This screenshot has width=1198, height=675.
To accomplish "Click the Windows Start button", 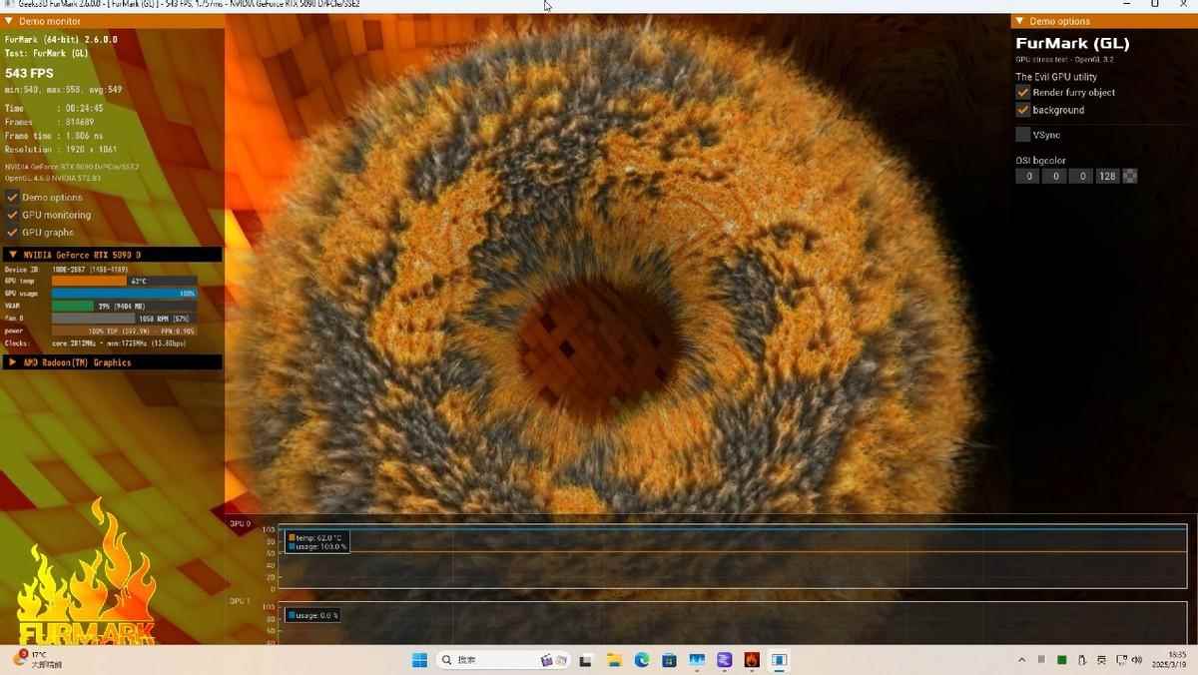I will tap(420, 660).
